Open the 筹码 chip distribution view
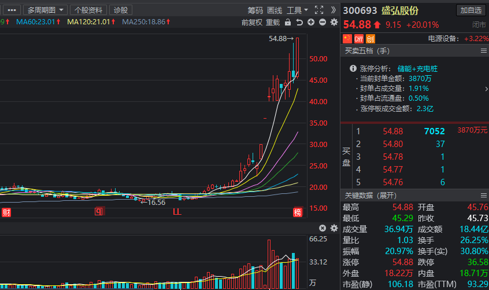The image size is (489, 290). tap(255, 10)
